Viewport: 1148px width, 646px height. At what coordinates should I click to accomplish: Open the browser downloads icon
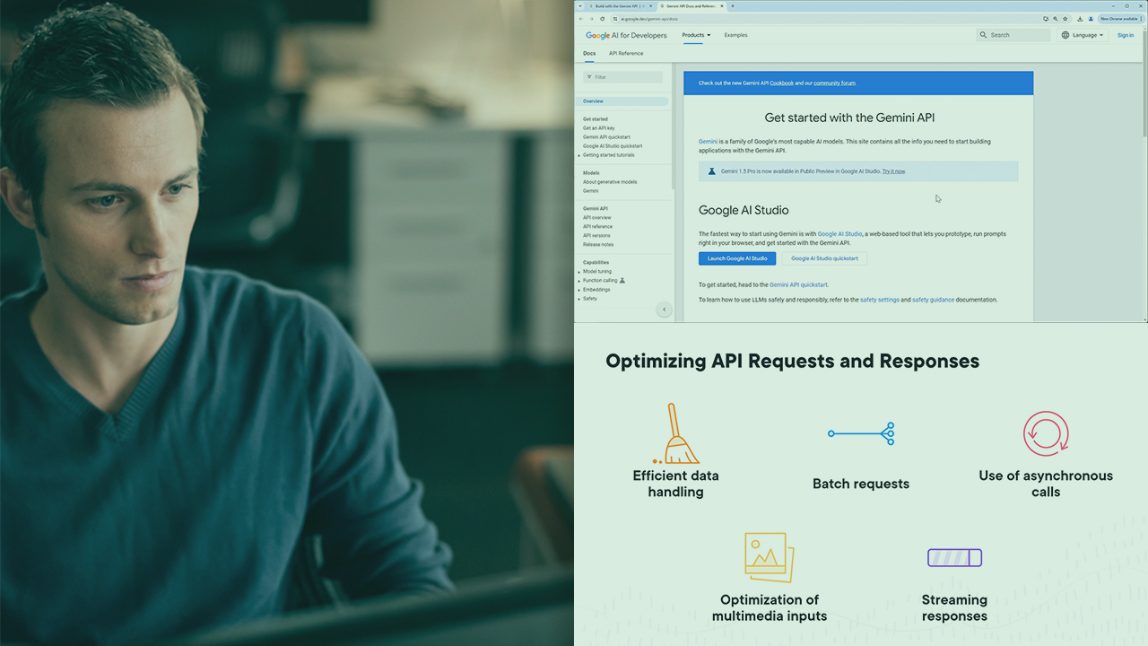pyautogui.click(x=1080, y=18)
